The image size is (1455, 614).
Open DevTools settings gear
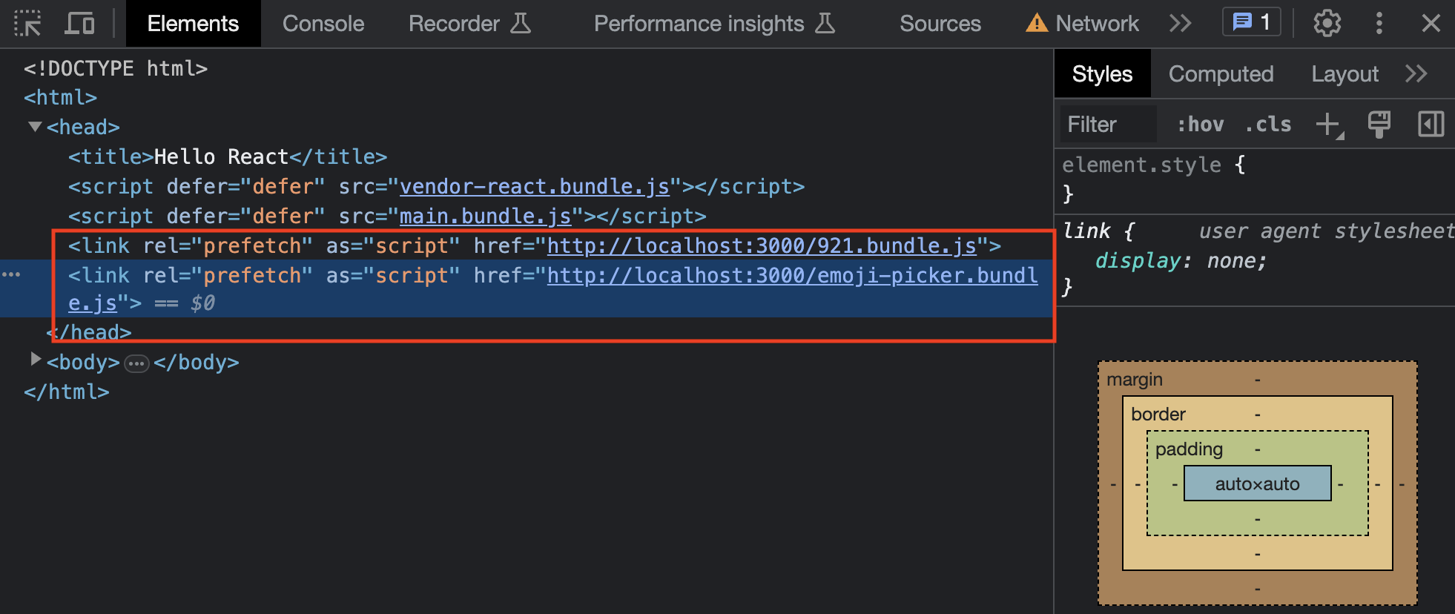tap(1327, 23)
